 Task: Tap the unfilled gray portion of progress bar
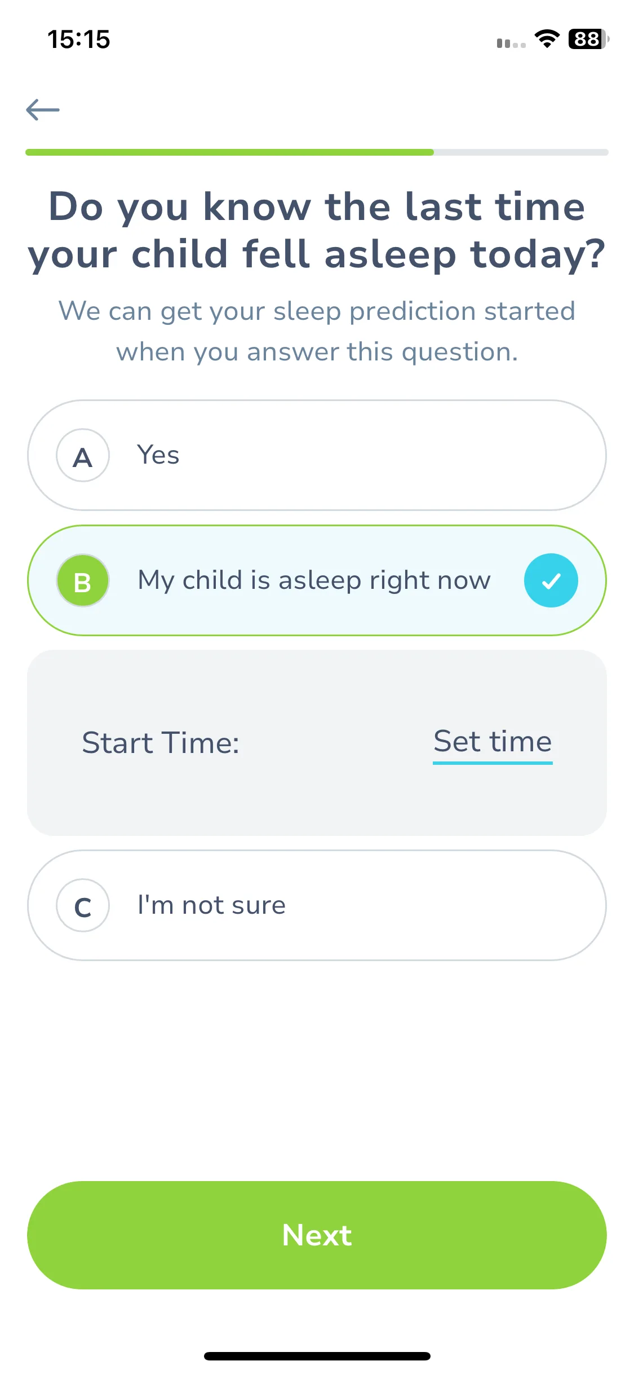521,152
